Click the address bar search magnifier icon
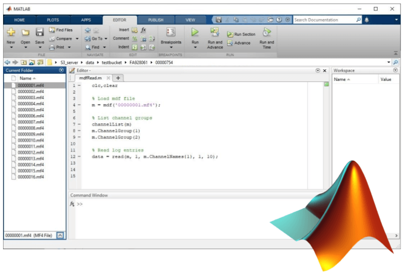Image resolution: width=405 pixels, height=273 pixels. [x=395, y=62]
